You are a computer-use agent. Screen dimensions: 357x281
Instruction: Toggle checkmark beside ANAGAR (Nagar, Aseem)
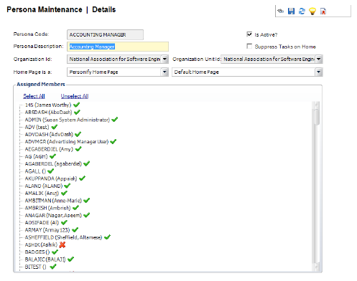86,215
